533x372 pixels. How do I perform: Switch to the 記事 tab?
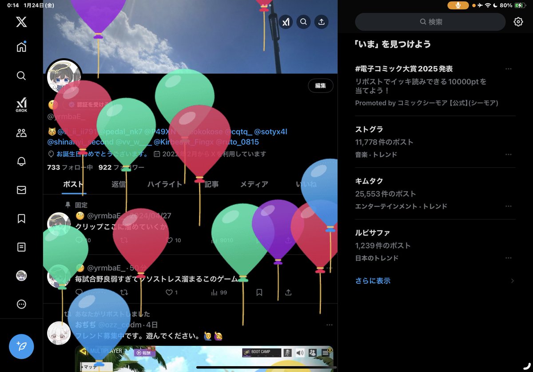pos(211,184)
